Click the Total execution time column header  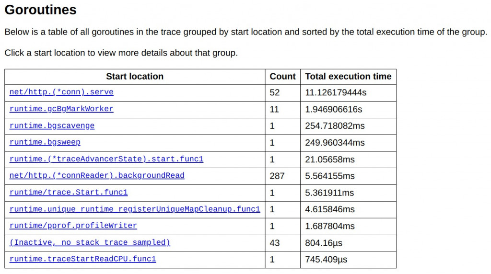[x=348, y=77]
